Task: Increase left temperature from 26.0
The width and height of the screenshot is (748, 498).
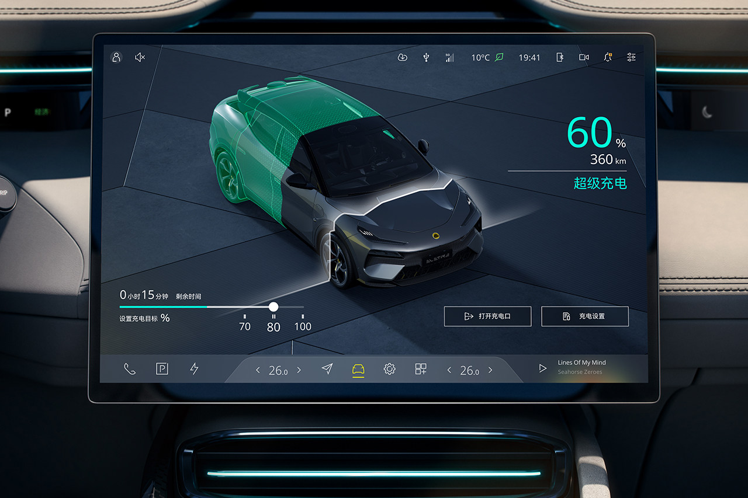Action: click(299, 370)
